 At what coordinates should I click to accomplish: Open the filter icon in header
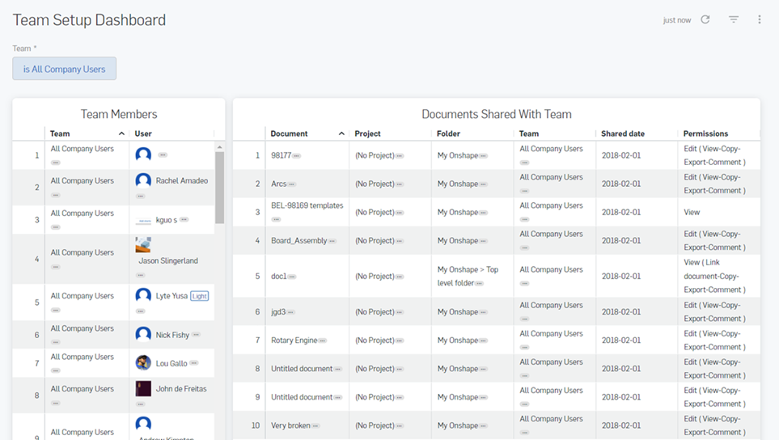(734, 19)
